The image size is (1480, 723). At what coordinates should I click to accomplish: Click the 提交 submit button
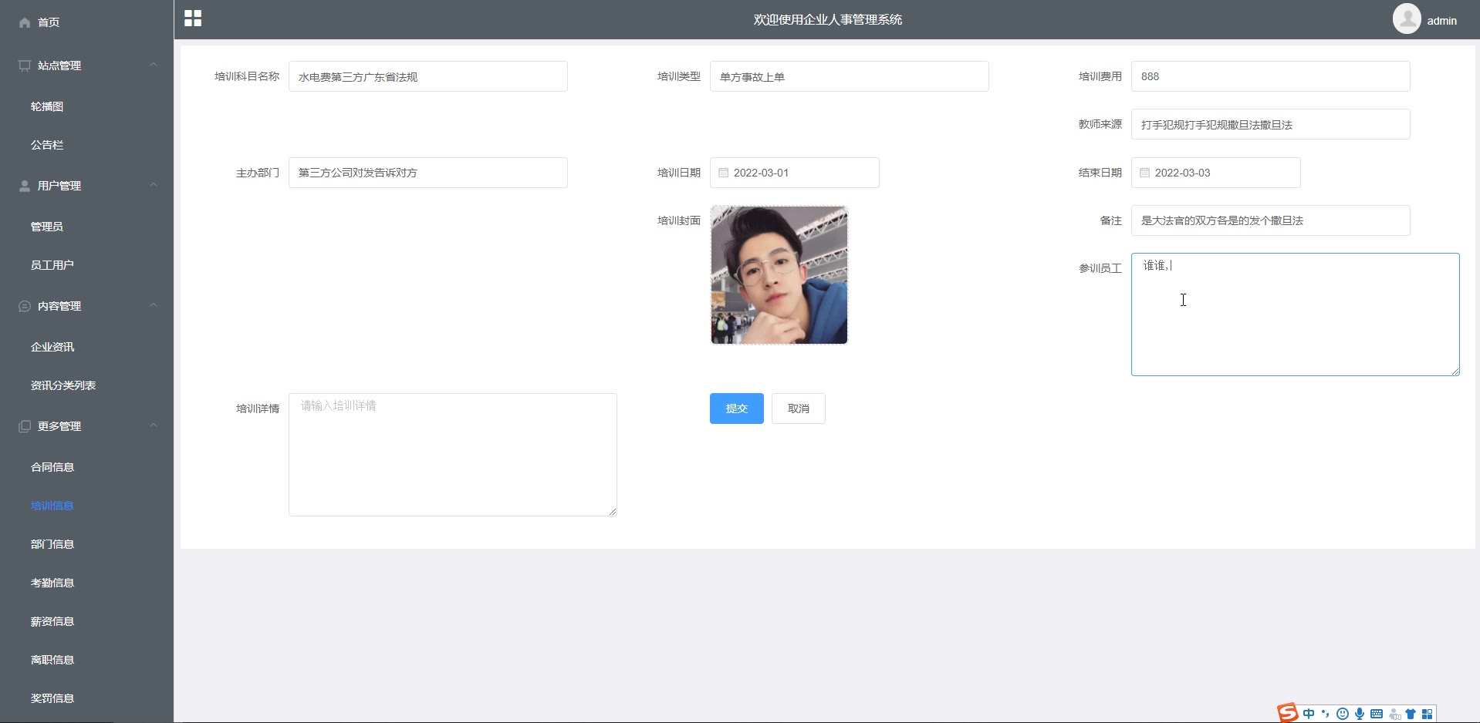pyautogui.click(x=736, y=409)
